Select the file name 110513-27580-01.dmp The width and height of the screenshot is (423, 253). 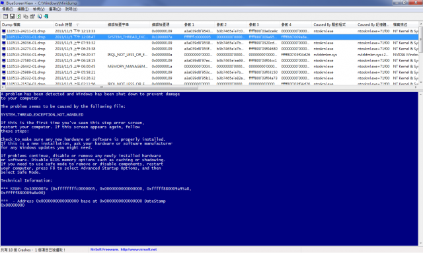pos(26,61)
